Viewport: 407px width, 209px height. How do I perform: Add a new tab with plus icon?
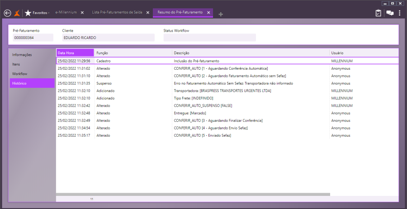tap(221, 14)
